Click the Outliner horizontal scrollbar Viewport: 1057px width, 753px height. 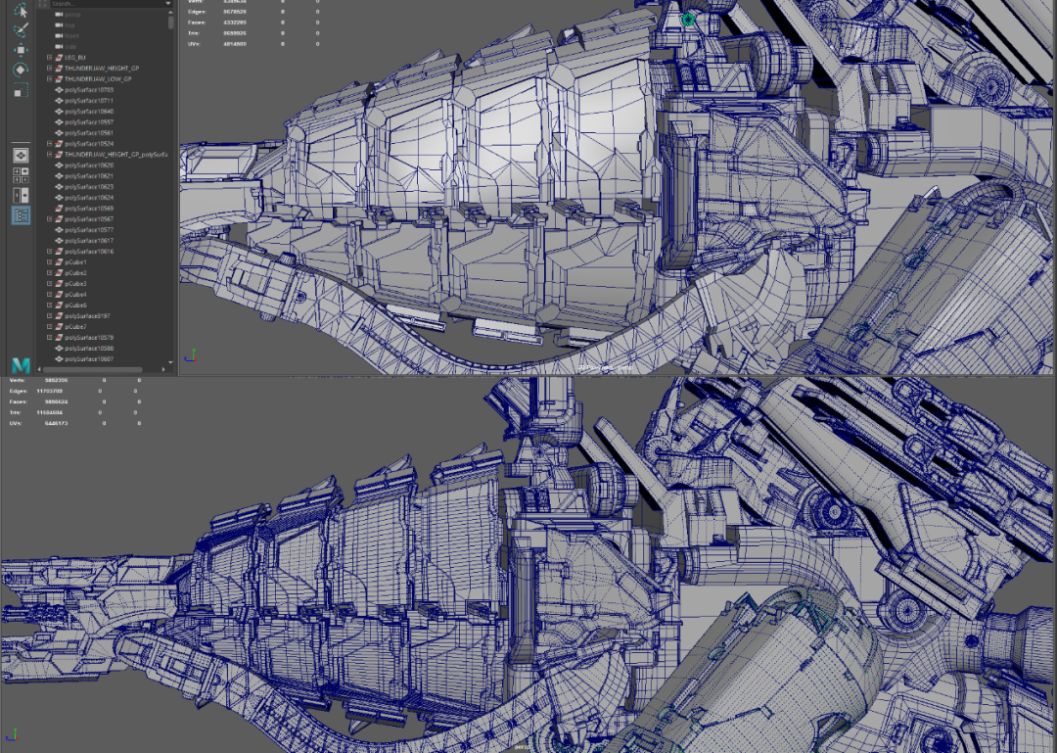point(93,370)
